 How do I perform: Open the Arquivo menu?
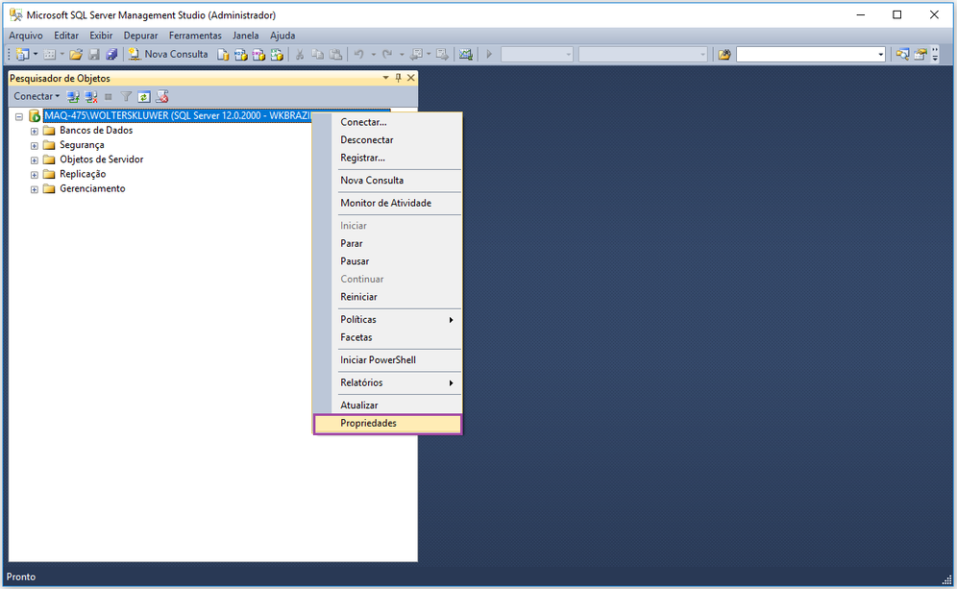coord(26,36)
